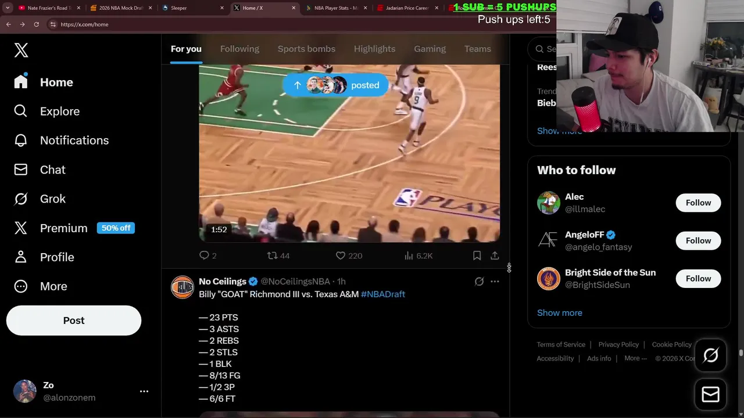Switch to the Sleeper browser tab
Image resolution: width=744 pixels, height=418 pixels.
[194, 8]
